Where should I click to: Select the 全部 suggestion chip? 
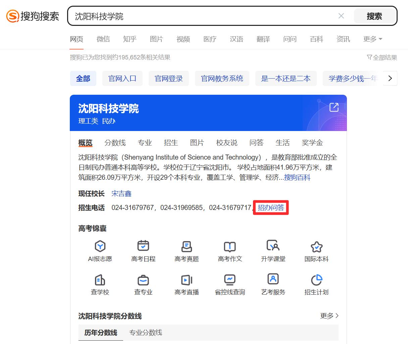(x=83, y=79)
